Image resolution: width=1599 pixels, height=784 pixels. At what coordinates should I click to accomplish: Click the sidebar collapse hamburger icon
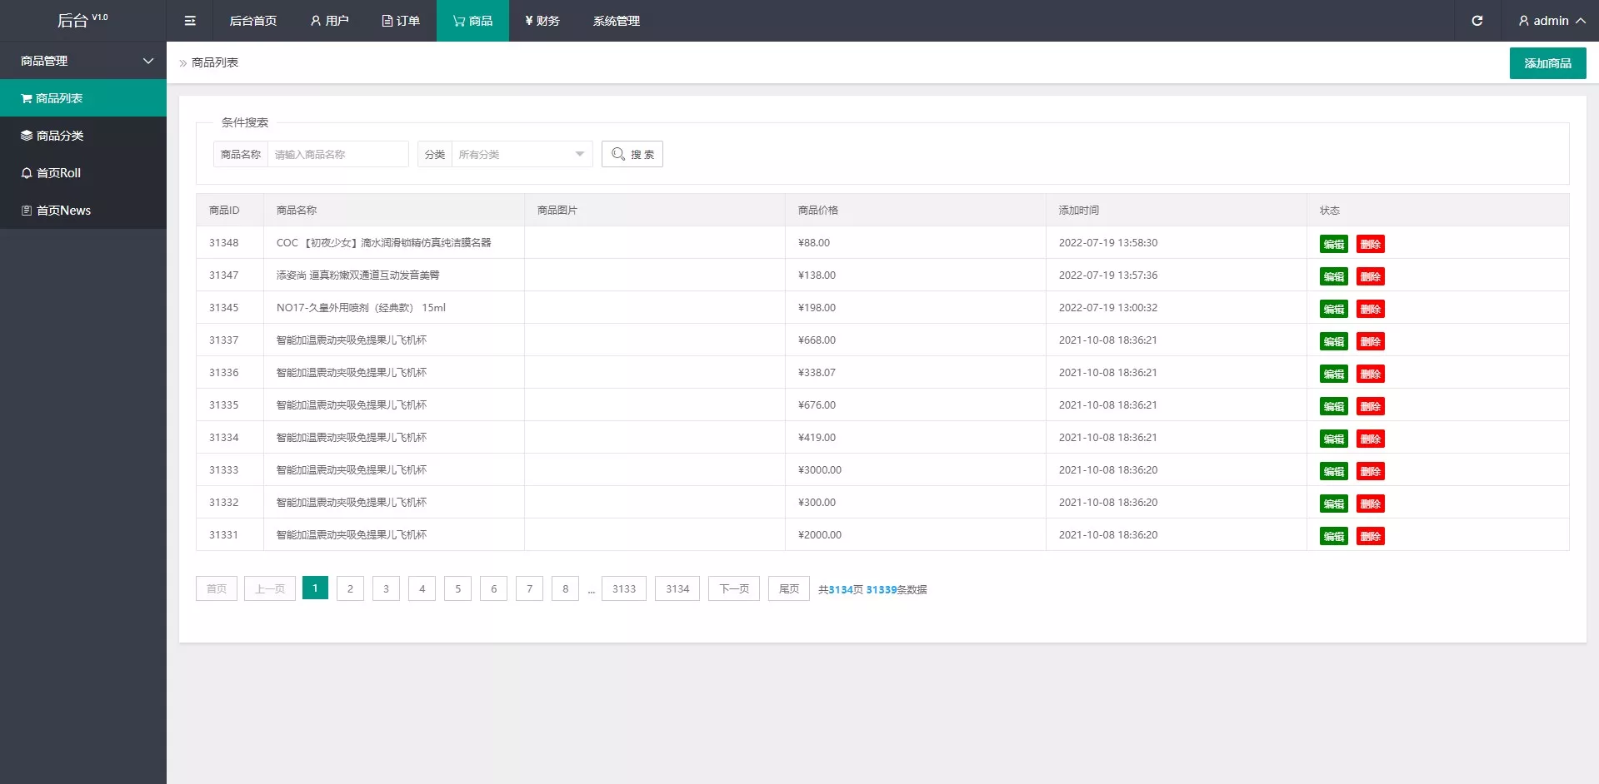tap(190, 21)
